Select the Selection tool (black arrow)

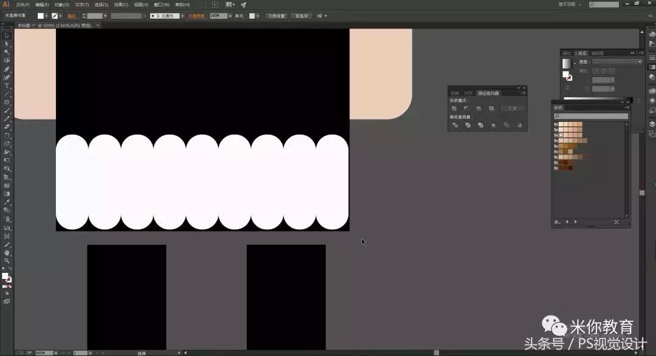coord(7,36)
